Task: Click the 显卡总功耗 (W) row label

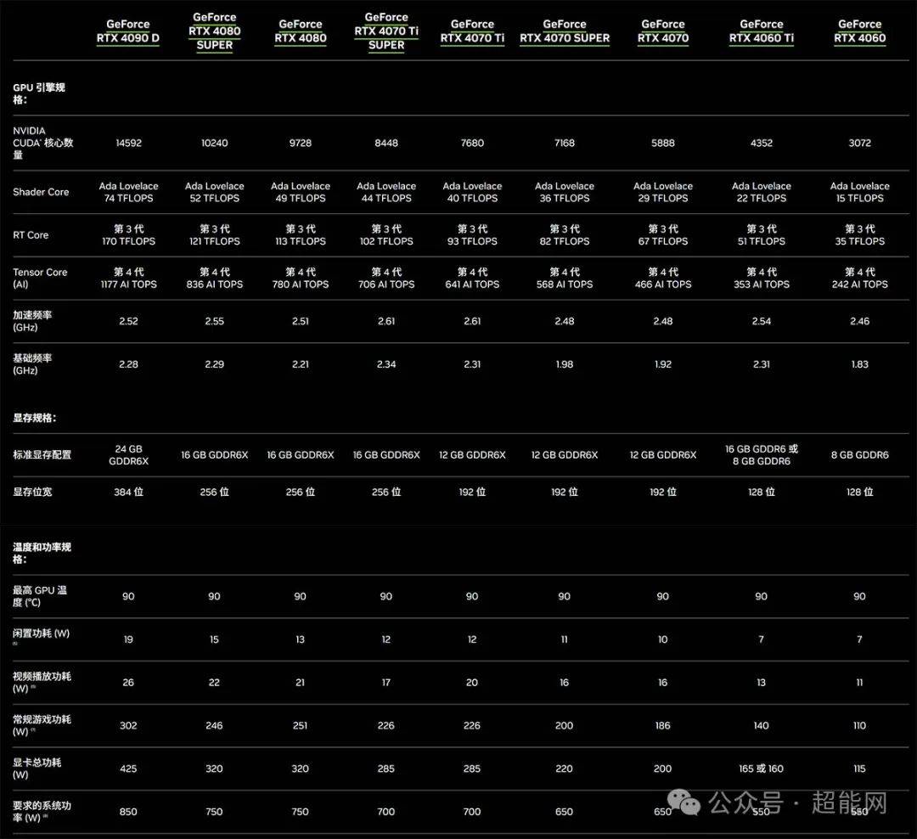Action: (37, 769)
